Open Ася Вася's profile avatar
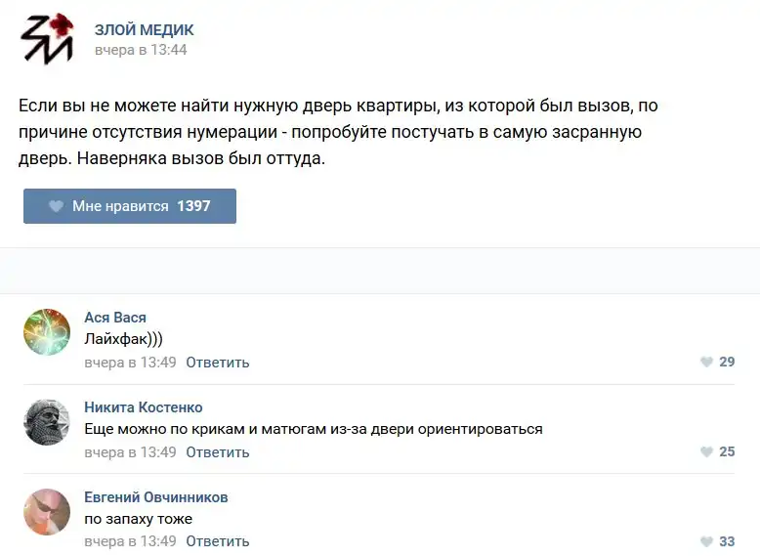760x556 pixels. pyautogui.click(x=47, y=332)
